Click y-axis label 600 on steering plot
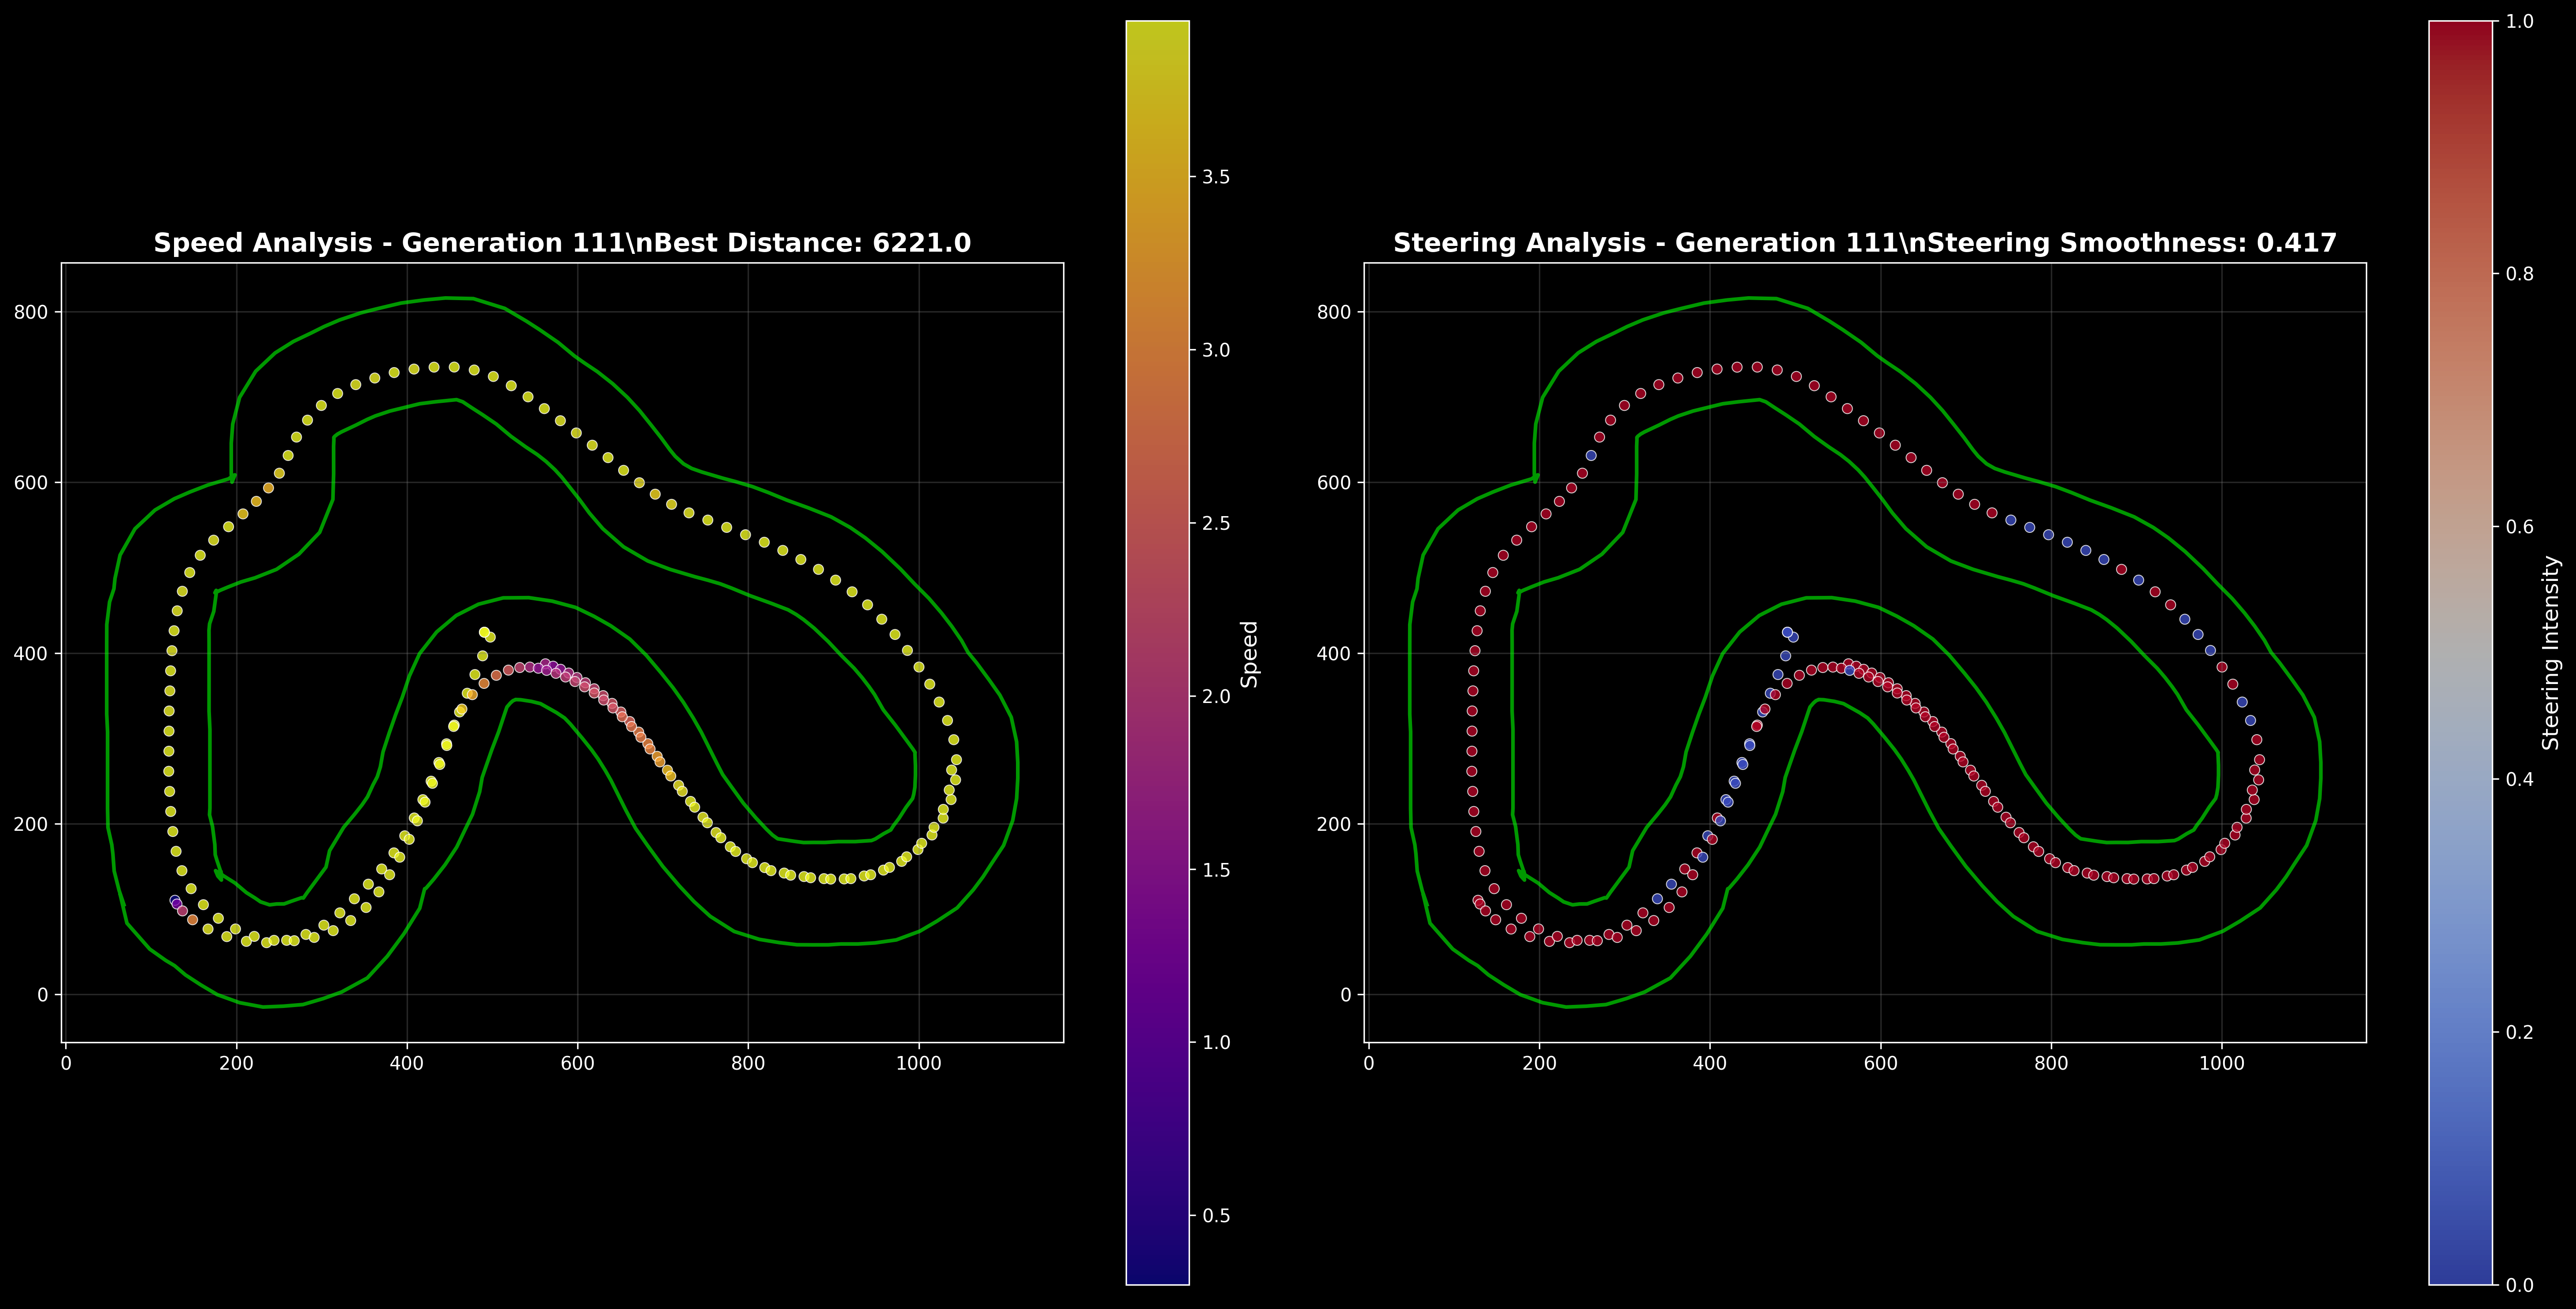 [x=1334, y=482]
